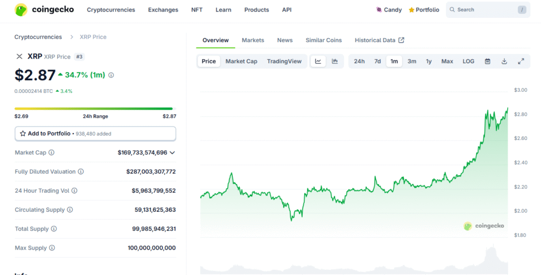Click the slash shortcut key badge

pos(522,10)
